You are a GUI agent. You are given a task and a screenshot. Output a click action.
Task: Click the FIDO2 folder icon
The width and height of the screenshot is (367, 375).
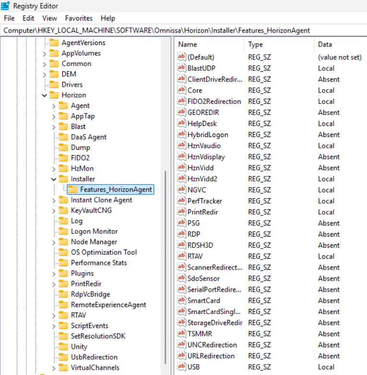tap(63, 158)
